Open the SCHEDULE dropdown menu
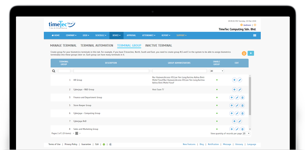This screenshot has height=150, width=305. pyautogui.click(x=101, y=35)
